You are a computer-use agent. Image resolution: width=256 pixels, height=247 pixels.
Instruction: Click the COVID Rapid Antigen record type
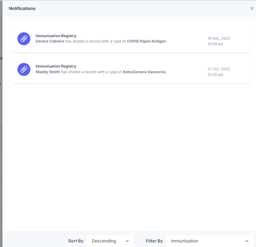[x=146, y=41]
